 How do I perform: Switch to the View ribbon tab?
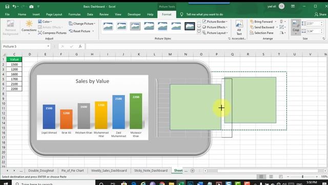(x=118, y=14)
